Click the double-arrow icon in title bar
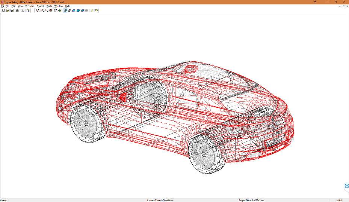The width and height of the screenshot is (349, 202). [315, 2]
